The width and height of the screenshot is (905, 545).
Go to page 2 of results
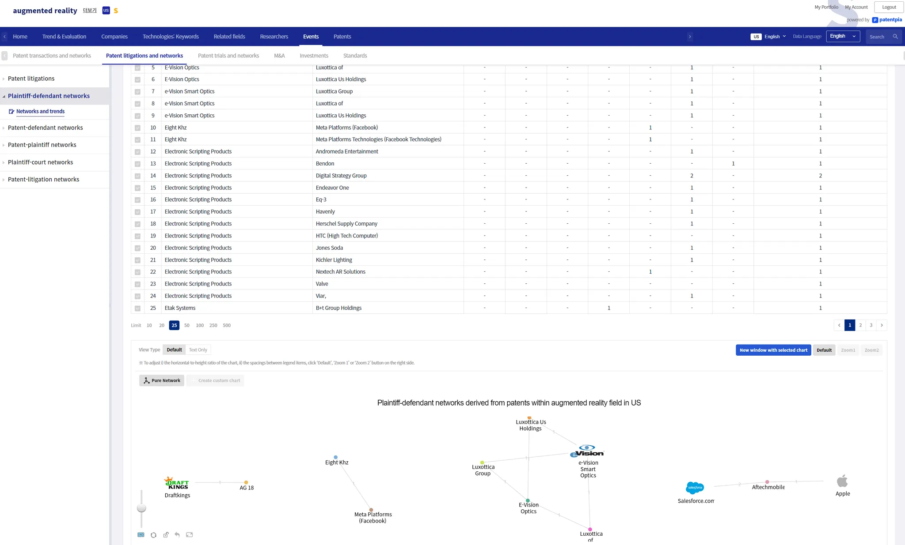pos(860,325)
